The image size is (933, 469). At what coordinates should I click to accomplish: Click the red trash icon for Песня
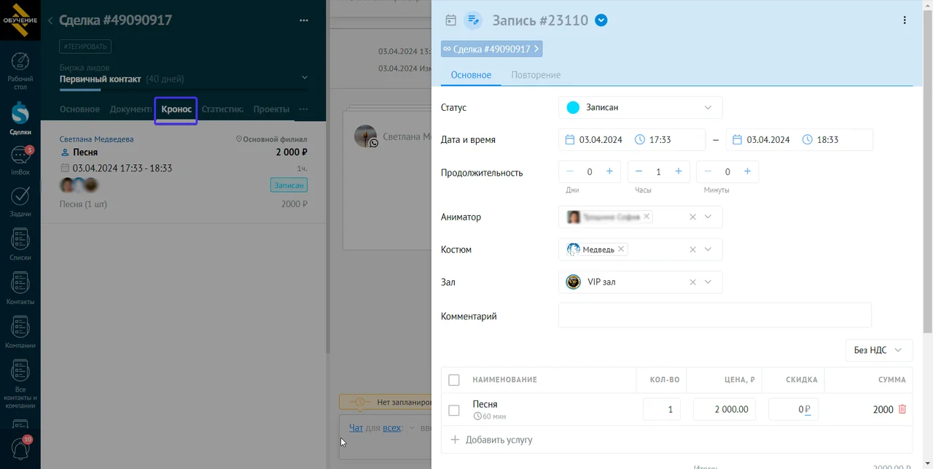902,409
